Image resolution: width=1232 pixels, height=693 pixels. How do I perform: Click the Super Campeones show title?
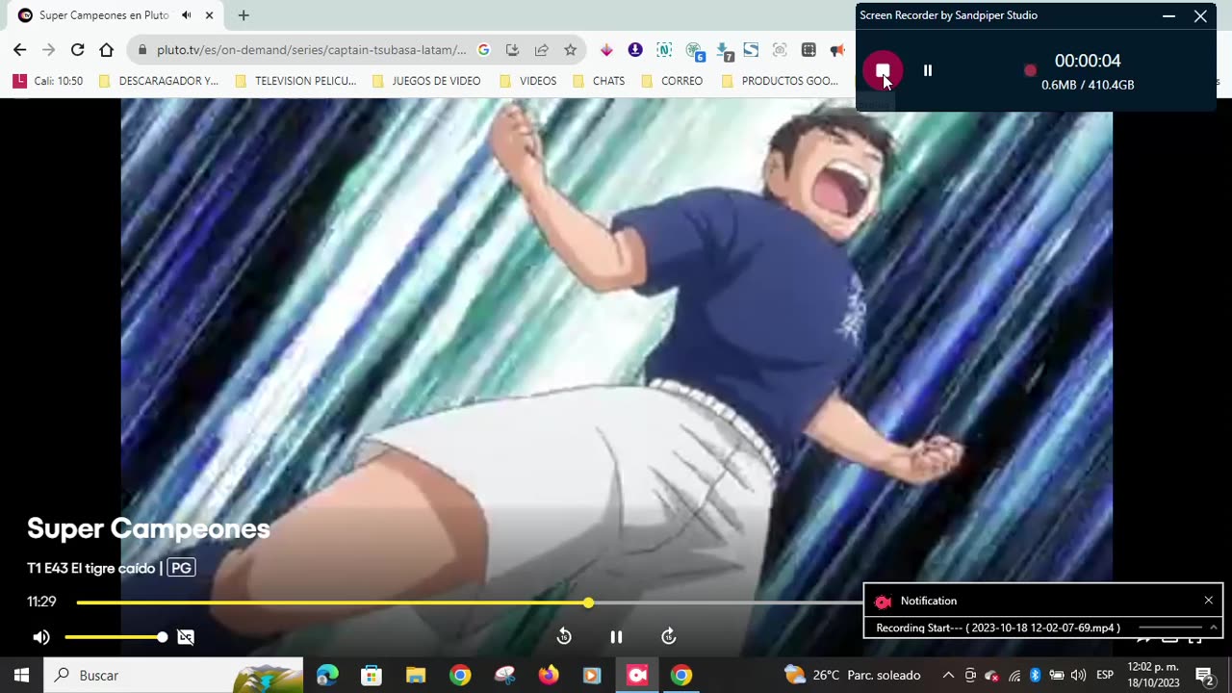pyautogui.click(x=148, y=528)
